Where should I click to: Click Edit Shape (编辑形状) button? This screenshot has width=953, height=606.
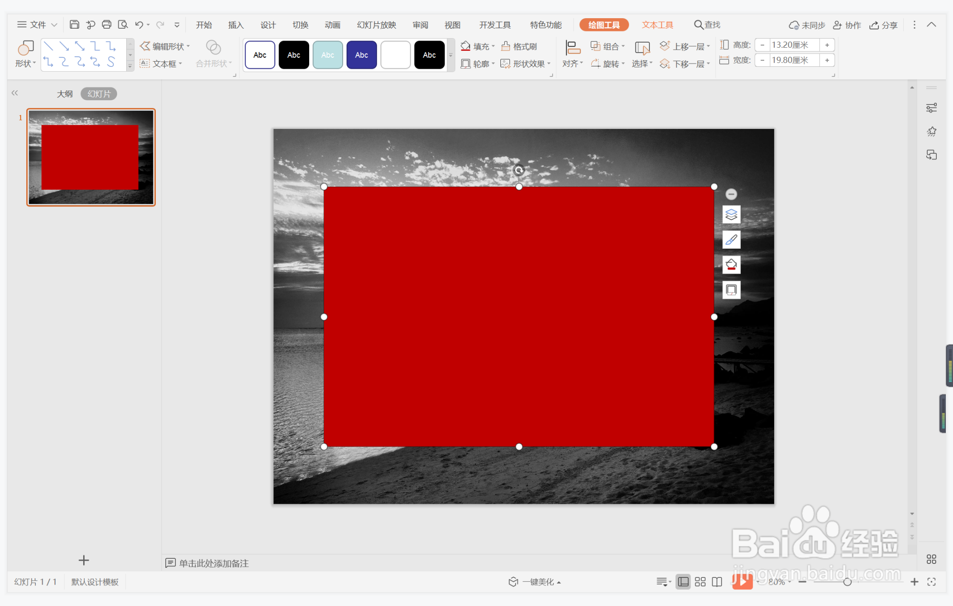point(165,46)
